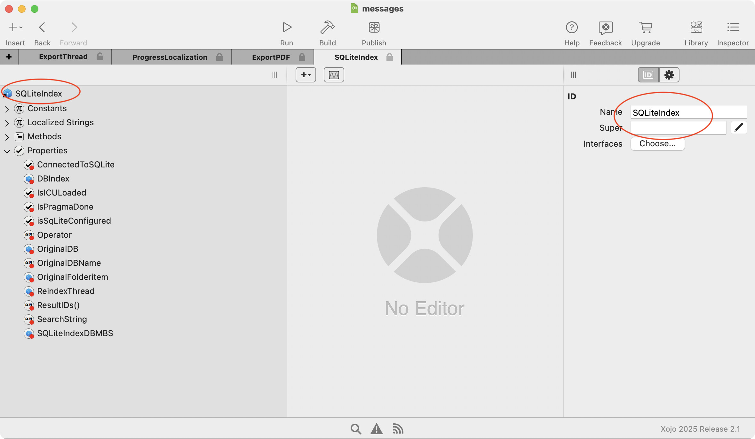The image size is (755, 439).
Task: Click the Publish icon
Action: tap(374, 27)
